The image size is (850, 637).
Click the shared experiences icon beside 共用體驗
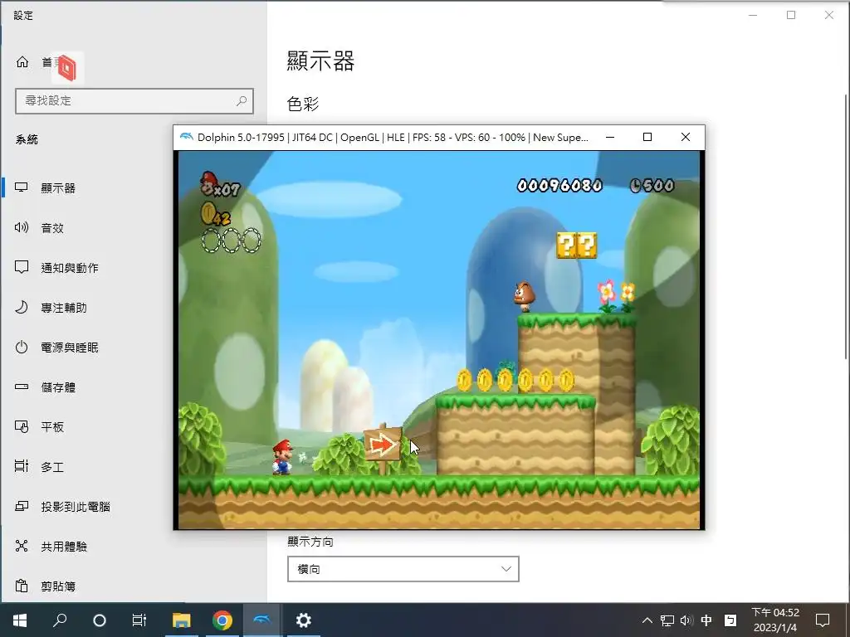(x=21, y=546)
